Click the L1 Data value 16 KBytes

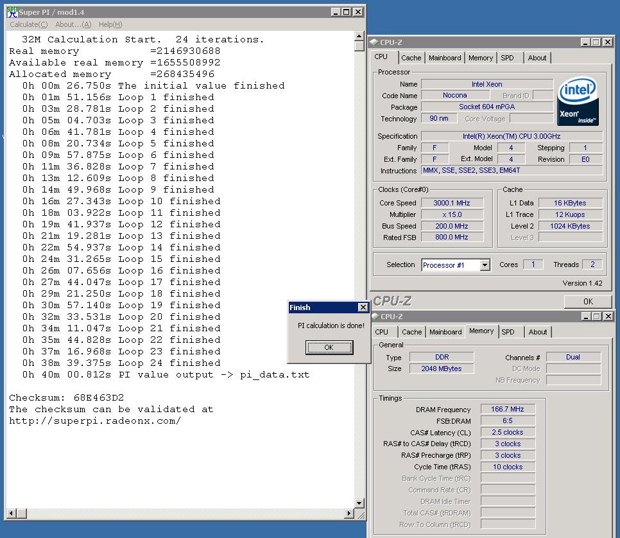coord(570,203)
